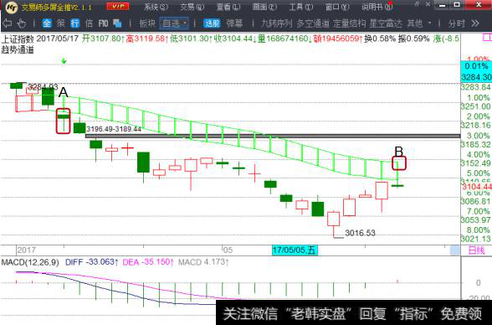Click the MACD(12,26,9) indicator label
This screenshot has width=492, height=325.
[30, 262]
